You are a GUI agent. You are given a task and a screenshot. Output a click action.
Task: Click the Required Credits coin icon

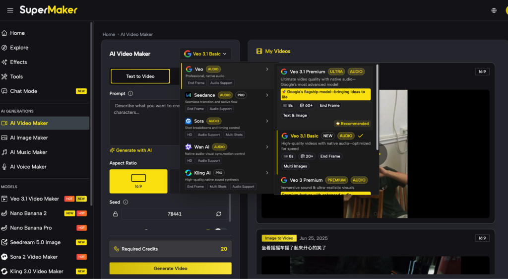(x=116, y=249)
